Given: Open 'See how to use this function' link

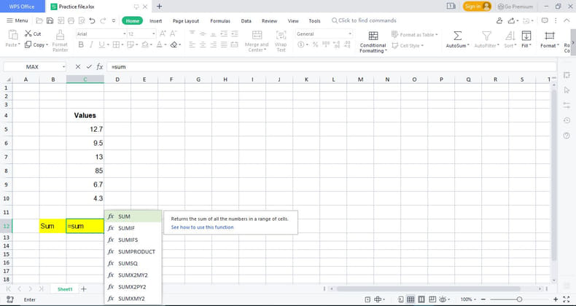Looking at the screenshot, I should pos(202,227).
